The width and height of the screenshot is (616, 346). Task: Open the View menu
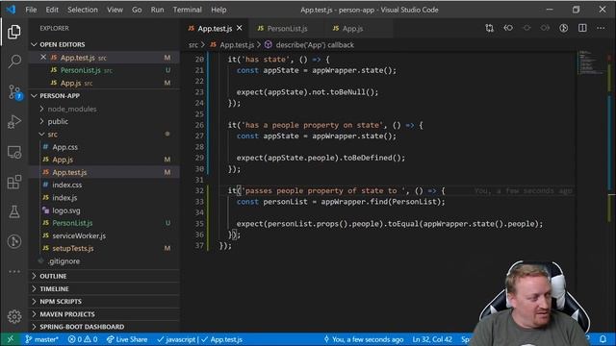tap(115, 10)
